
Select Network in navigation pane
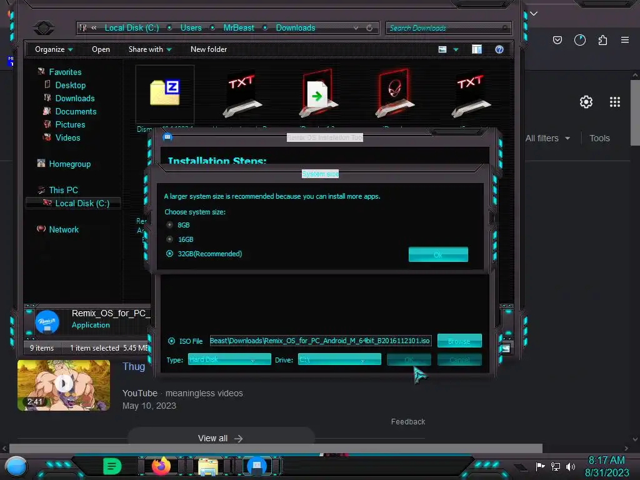[x=64, y=229]
